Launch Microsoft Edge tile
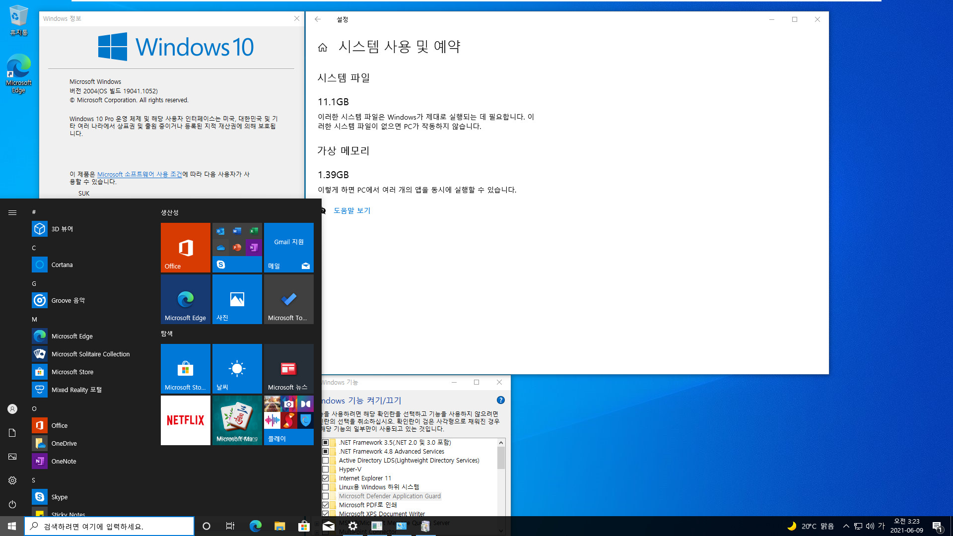 [x=186, y=299]
